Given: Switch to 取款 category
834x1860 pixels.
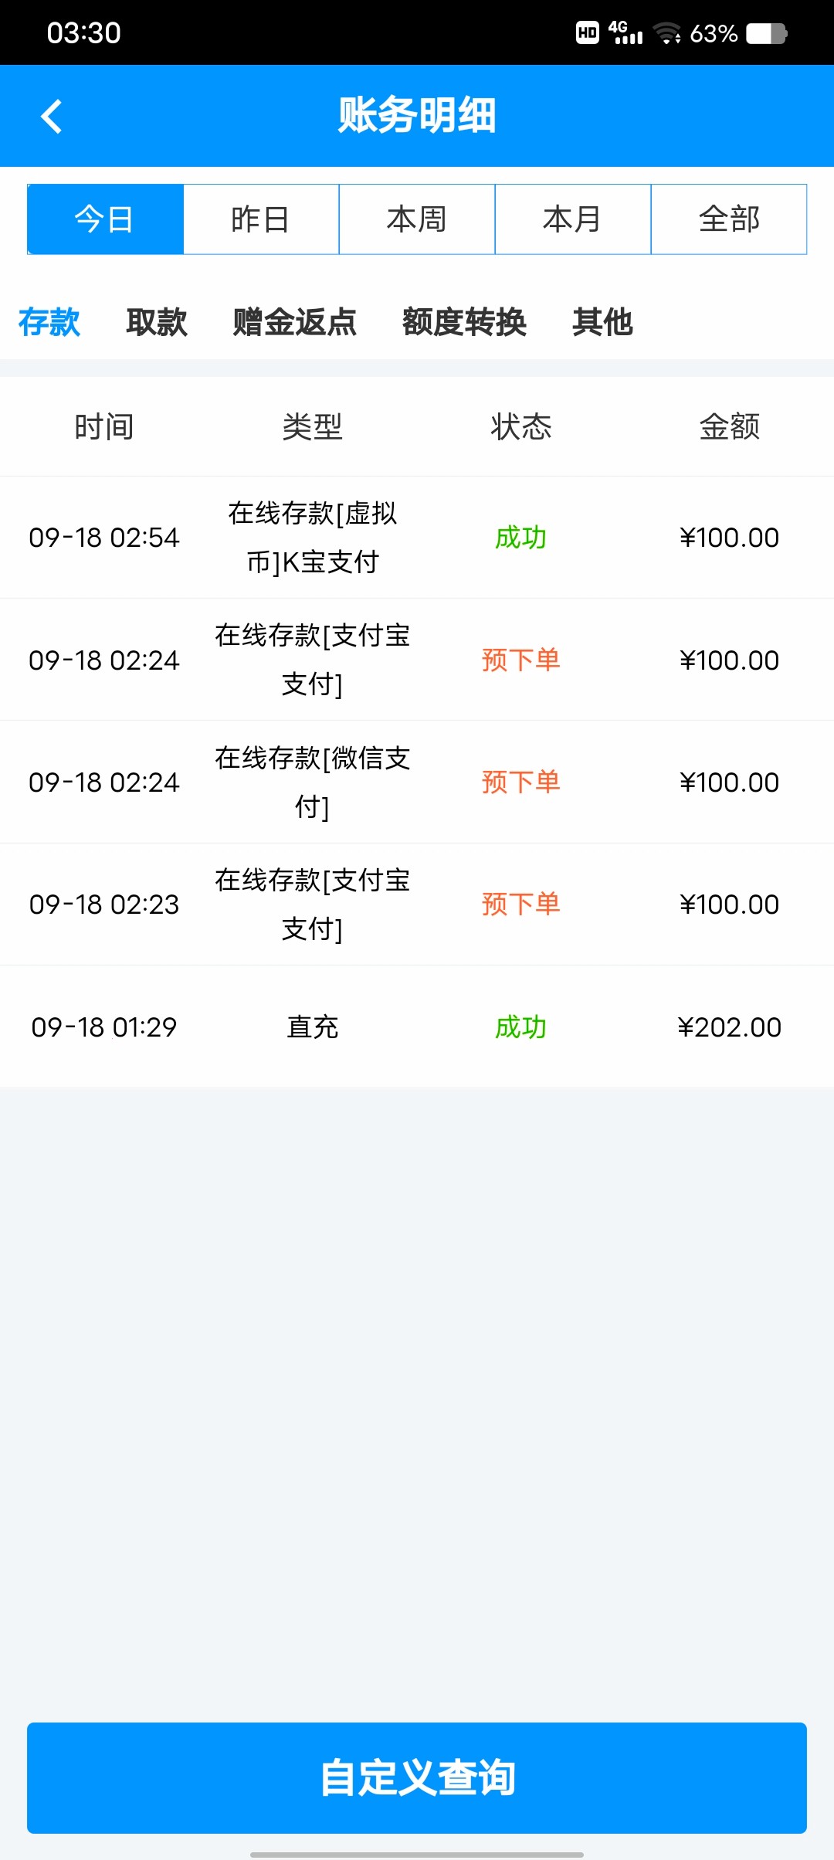Looking at the screenshot, I should pyautogui.click(x=157, y=322).
